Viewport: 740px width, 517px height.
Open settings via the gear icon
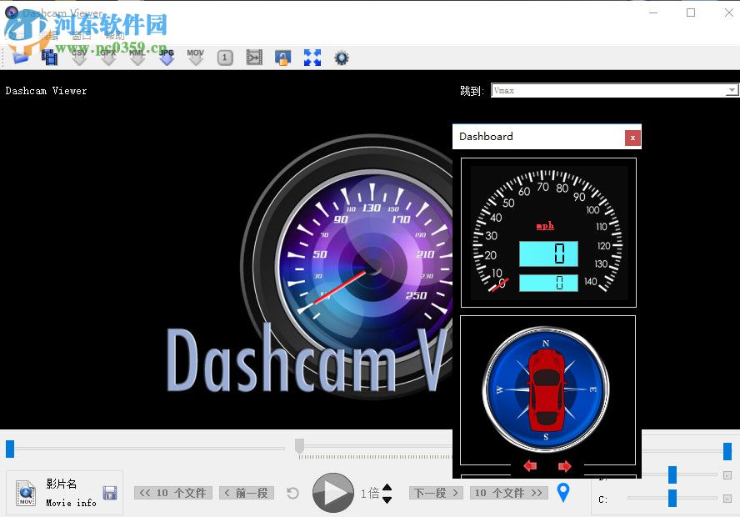click(x=341, y=57)
